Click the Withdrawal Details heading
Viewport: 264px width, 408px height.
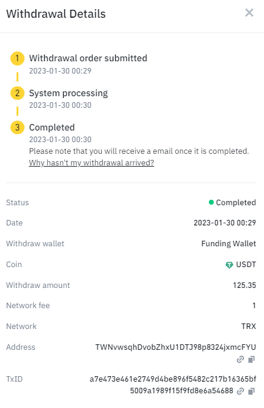pyautogui.click(x=56, y=14)
